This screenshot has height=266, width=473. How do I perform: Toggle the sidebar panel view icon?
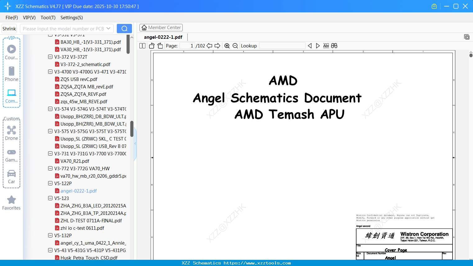(142, 46)
